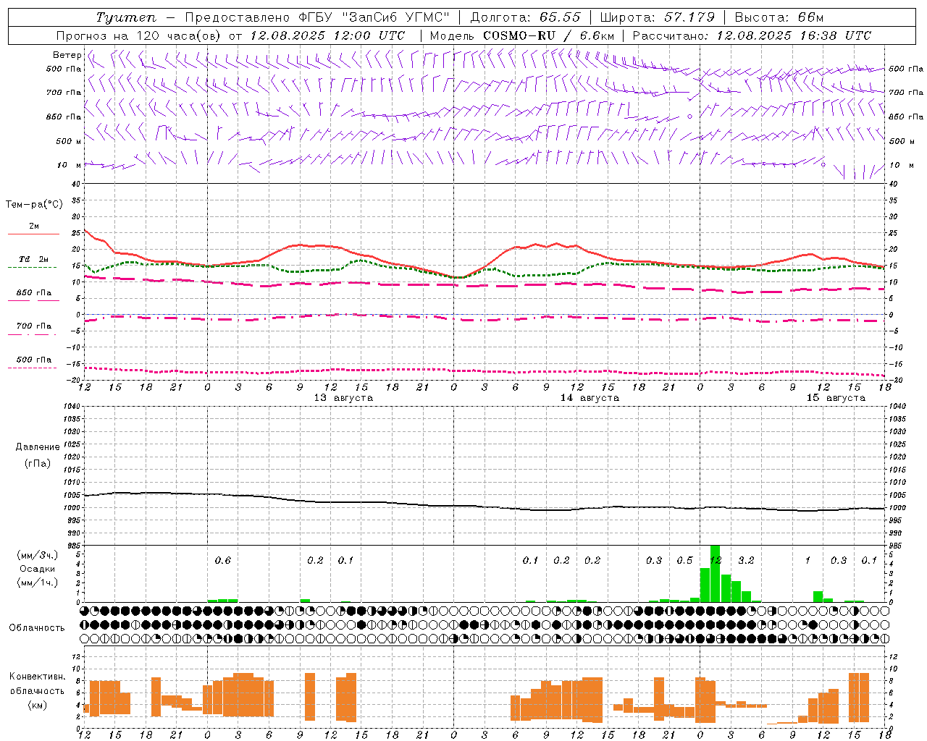Click the "Широта: 57.179" latitude value

(x=658, y=17)
